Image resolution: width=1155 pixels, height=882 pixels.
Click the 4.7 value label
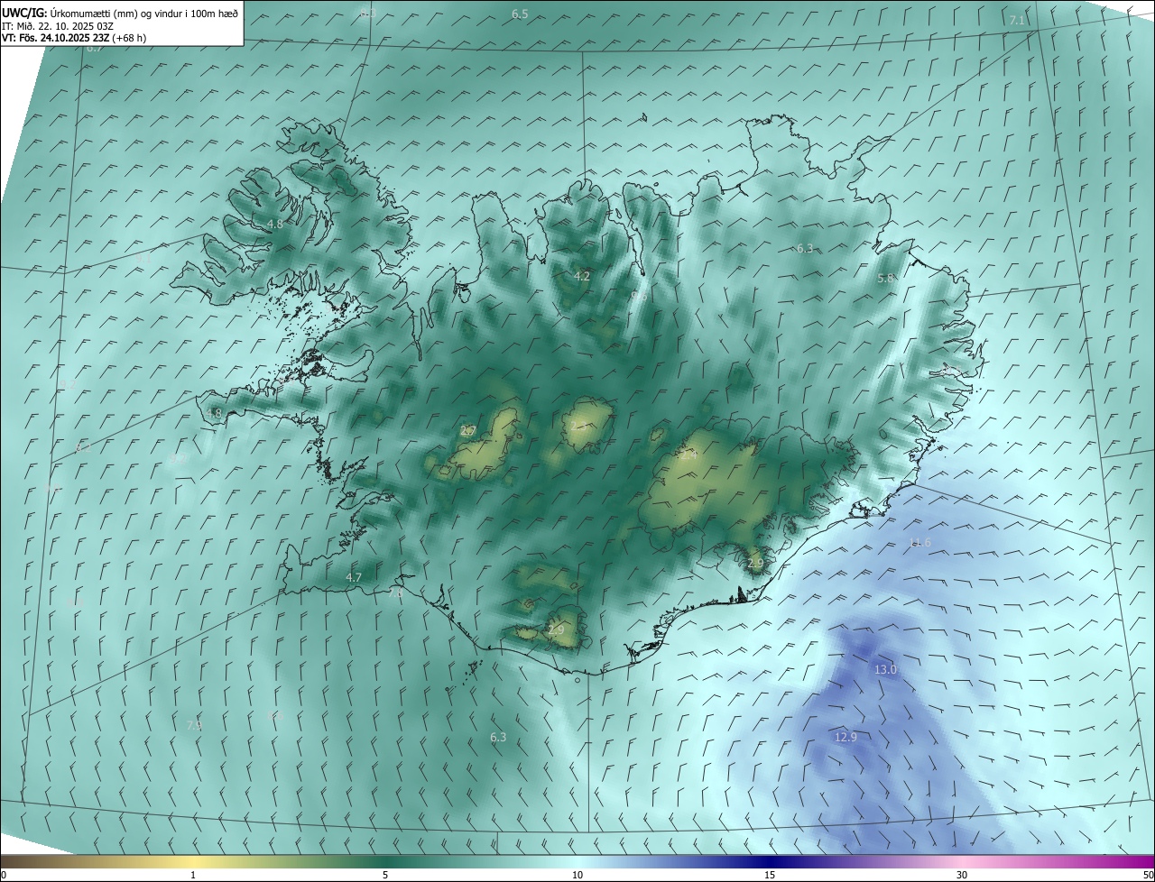(x=354, y=577)
